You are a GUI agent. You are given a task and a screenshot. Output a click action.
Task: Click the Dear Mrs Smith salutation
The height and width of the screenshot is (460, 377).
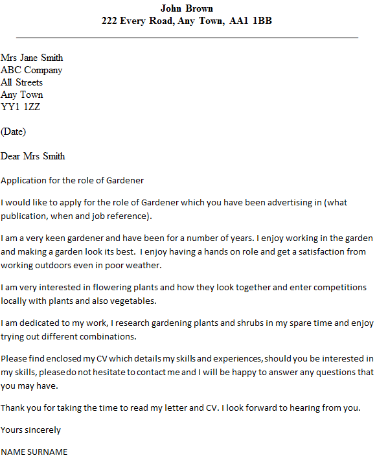coord(32,156)
